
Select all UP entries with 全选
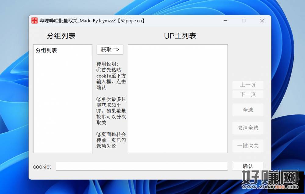click(248, 110)
